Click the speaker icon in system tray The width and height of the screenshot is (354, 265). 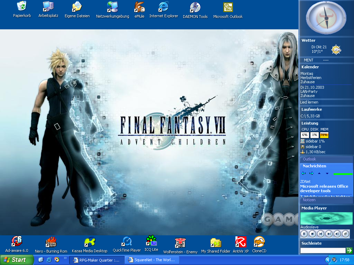tap(334, 259)
